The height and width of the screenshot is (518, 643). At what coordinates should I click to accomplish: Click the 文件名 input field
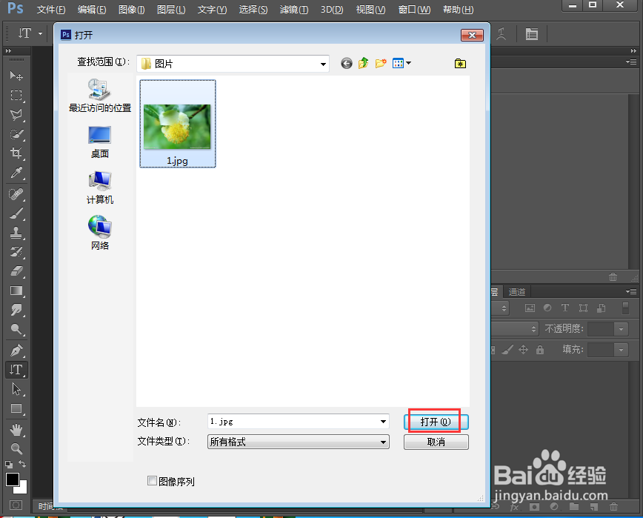coord(298,422)
